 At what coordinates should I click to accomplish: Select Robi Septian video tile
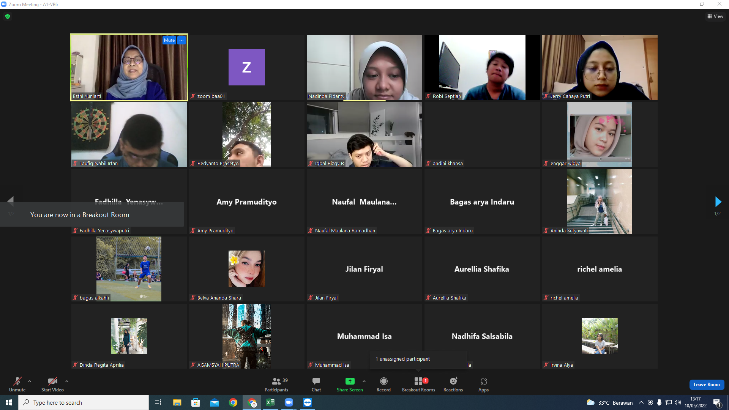coord(482,68)
